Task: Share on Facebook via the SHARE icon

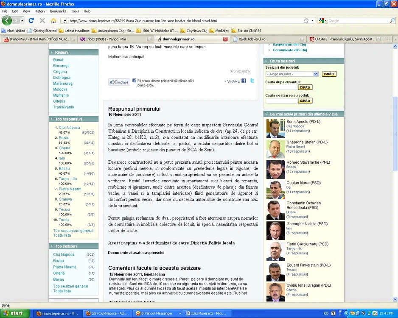Action: pyautogui.click(x=244, y=81)
